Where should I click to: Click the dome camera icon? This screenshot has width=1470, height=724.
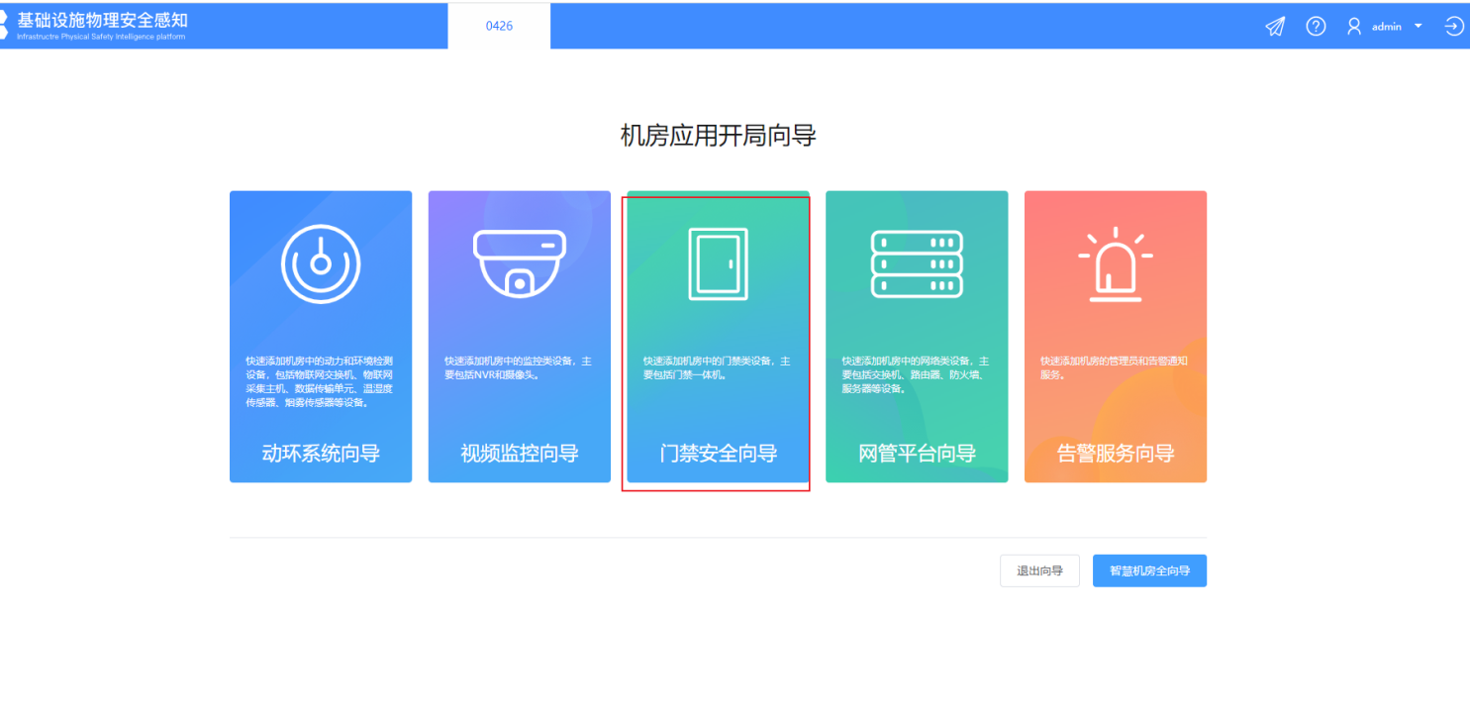point(520,263)
